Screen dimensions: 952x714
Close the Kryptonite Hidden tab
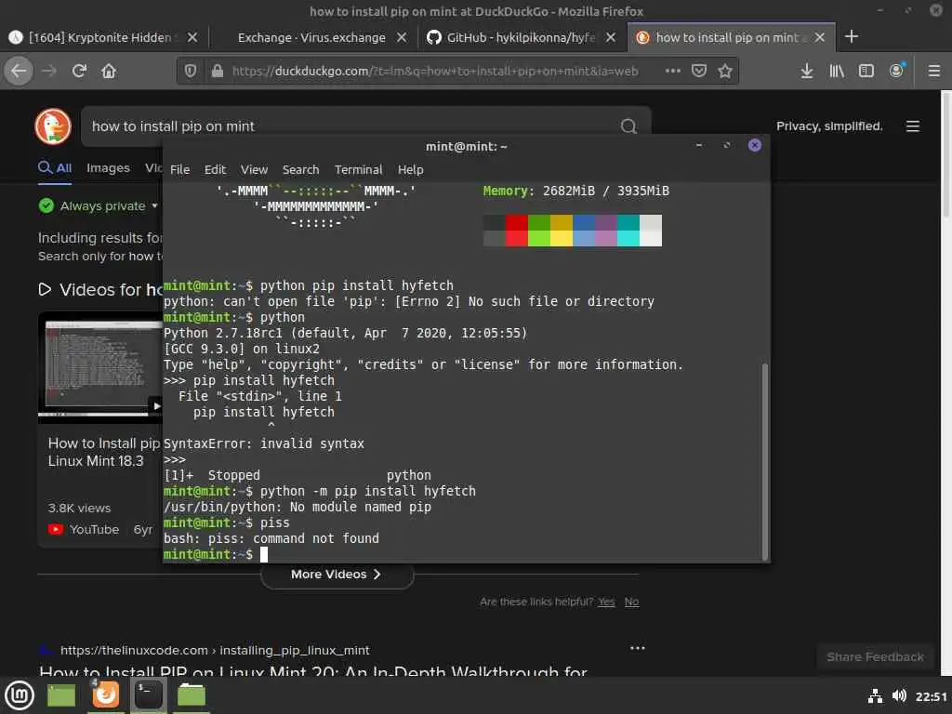pos(192,37)
